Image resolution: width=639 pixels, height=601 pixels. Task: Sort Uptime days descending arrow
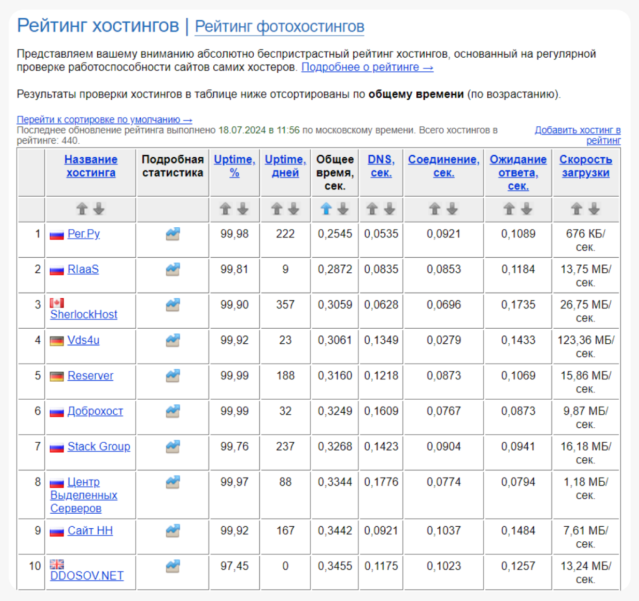click(294, 209)
